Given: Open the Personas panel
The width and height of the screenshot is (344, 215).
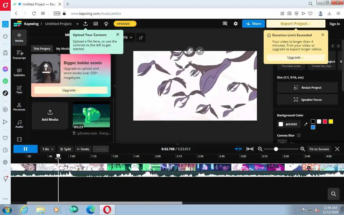Looking at the screenshot, I should pyautogui.click(x=19, y=107).
